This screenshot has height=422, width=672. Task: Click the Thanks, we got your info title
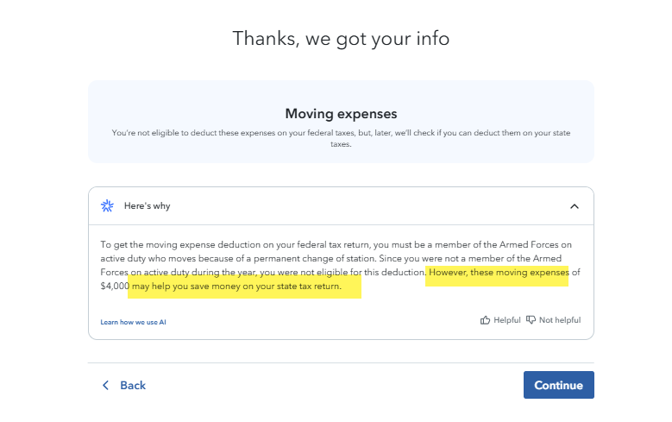coord(341,39)
